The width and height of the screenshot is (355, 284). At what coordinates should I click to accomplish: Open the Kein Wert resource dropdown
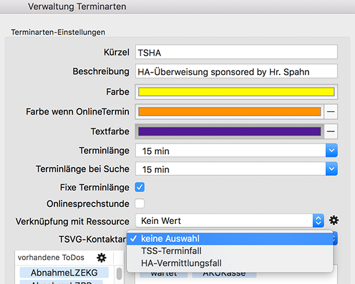[x=230, y=221]
